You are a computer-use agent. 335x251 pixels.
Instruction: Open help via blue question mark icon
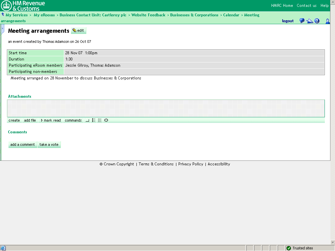[317, 21]
